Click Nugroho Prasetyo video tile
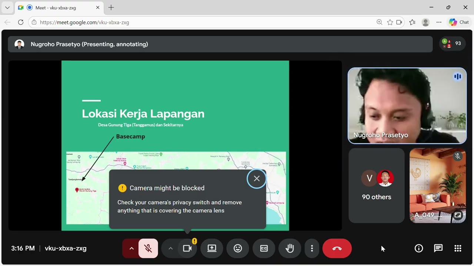This screenshot has height=266, width=474. tap(407, 106)
